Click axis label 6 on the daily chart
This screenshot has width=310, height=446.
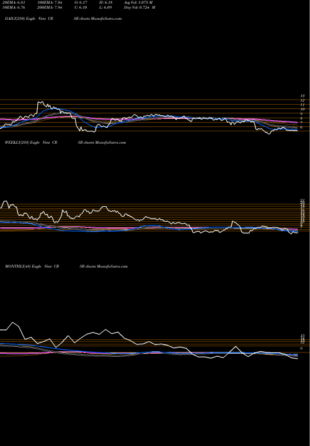tap(301, 128)
